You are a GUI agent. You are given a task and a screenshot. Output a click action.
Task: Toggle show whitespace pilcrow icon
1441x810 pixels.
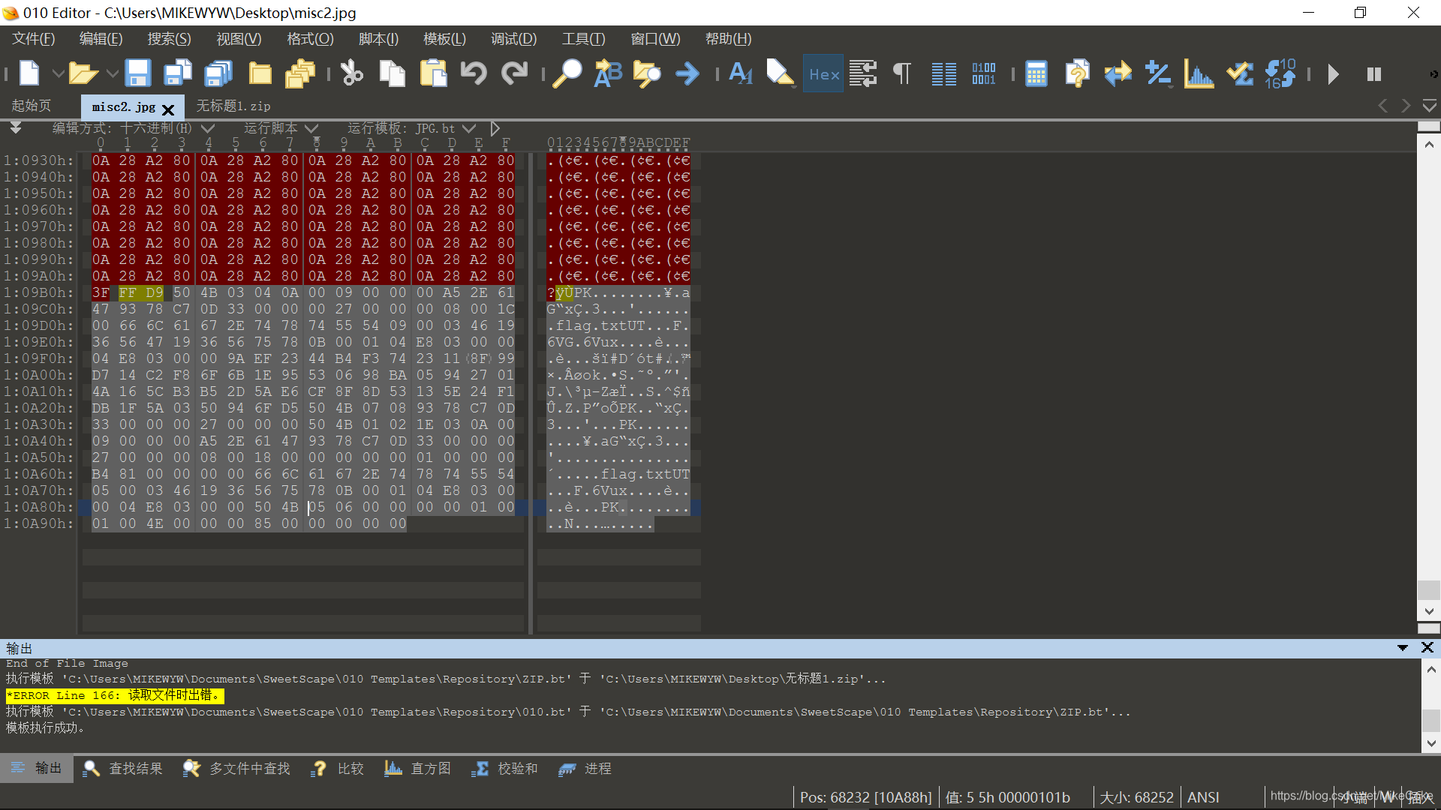902,73
